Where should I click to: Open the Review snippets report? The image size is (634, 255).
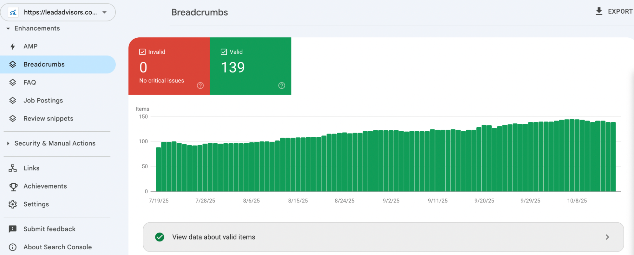pos(48,119)
